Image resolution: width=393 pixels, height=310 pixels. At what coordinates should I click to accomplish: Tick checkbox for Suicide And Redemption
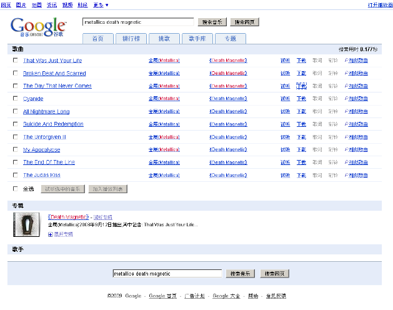pyautogui.click(x=15, y=124)
